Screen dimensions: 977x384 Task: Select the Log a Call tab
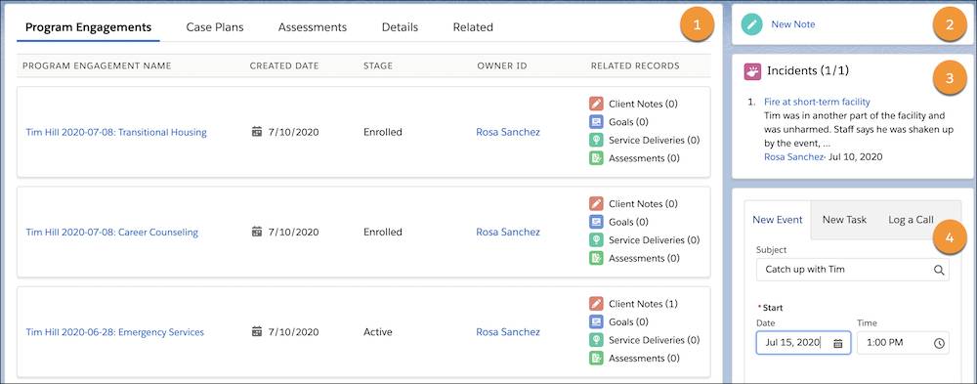[x=911, y=220]
